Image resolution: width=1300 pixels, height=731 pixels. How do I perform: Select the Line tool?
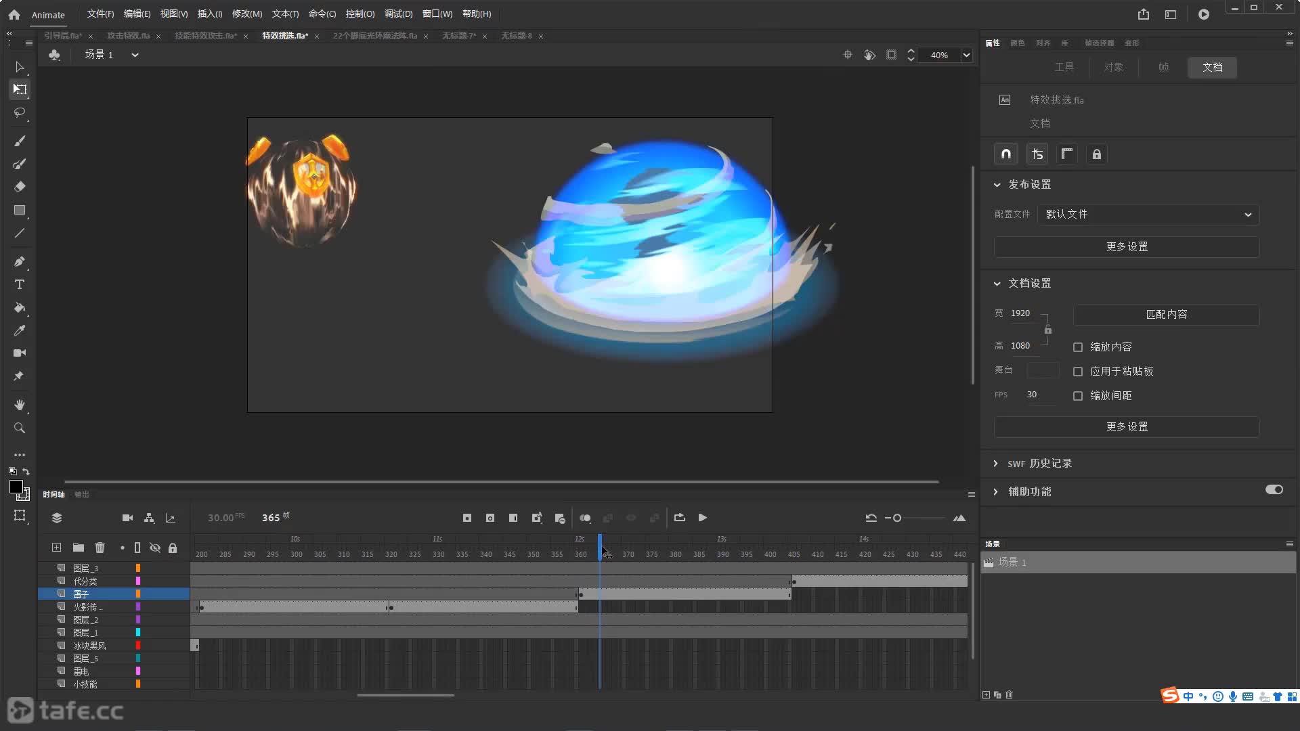tap(19, 233)
